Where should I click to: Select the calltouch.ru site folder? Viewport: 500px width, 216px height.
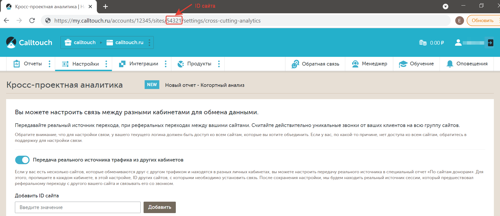click(x=125, y=43)
